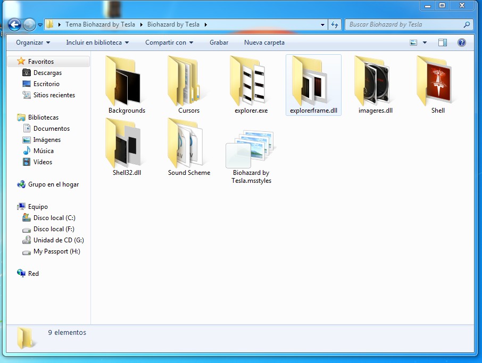Open the Backgrounds folder

click(126, 81)
